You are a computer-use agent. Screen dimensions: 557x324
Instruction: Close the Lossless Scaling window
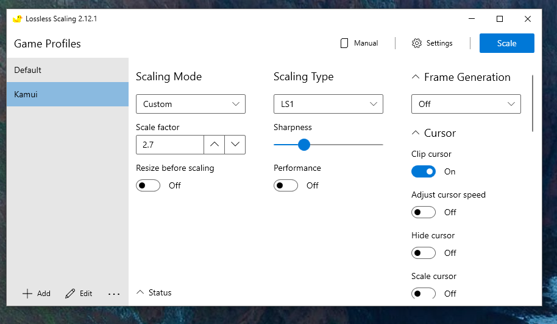point(528,19)
